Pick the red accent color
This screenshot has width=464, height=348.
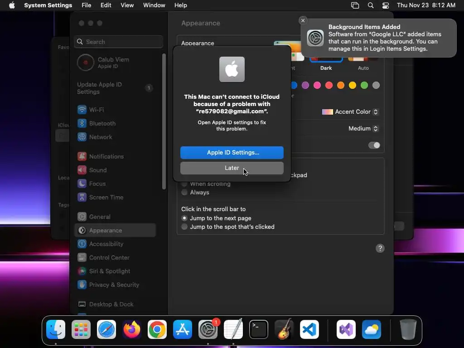pos(329,86)
